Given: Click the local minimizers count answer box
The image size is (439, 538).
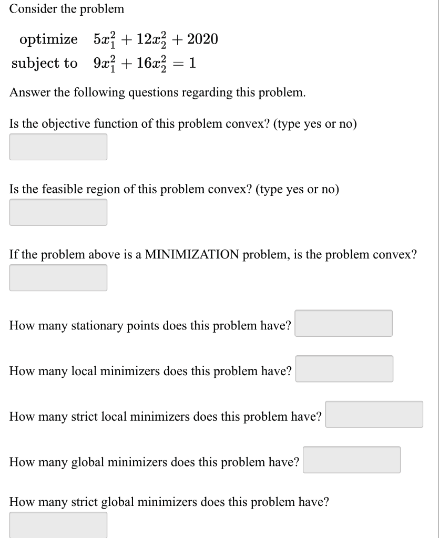Looking at the screenshot, I should pyautogui.click(x=344, y=369).
